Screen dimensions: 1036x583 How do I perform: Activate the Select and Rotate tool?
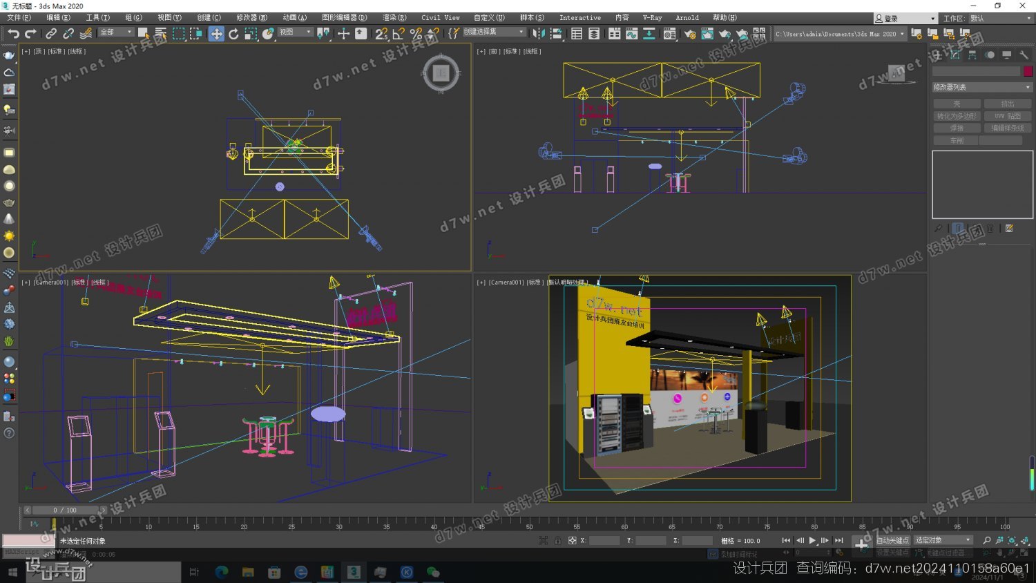click(x=233, y=33)
